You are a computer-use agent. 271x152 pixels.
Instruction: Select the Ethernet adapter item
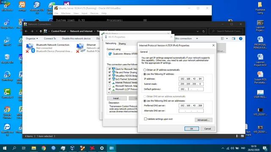tap(88, 48)
